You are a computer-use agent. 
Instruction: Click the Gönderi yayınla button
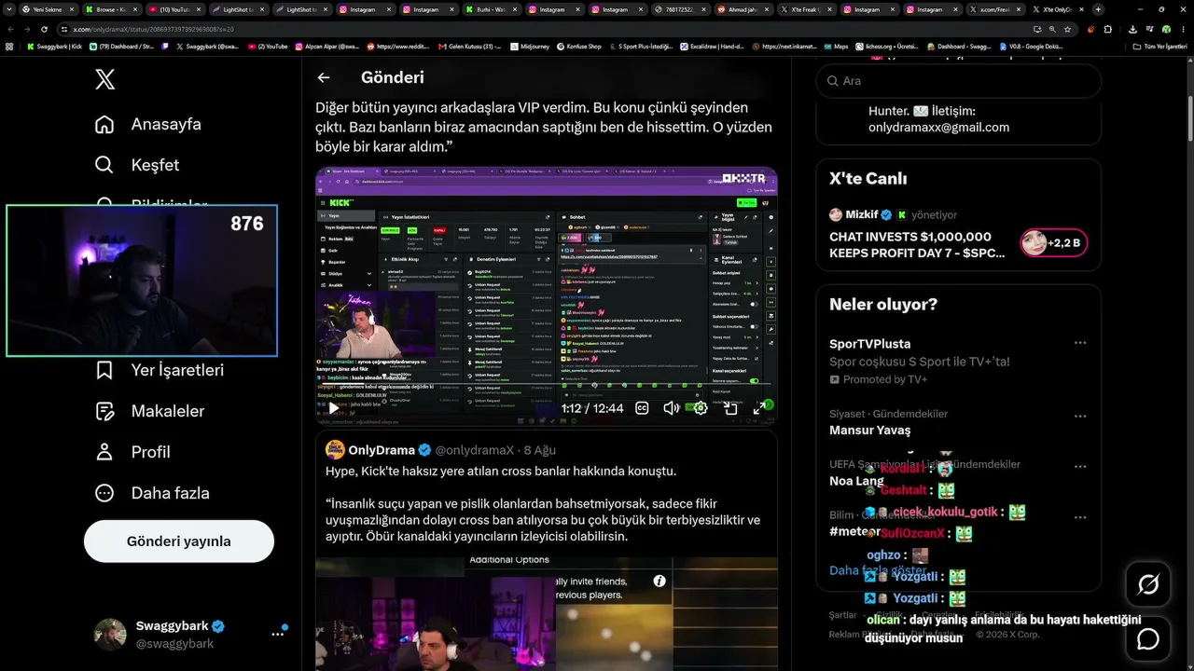point(179,541)
